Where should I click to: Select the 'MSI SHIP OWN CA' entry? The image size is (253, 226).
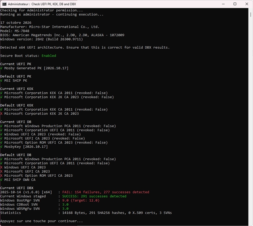20,180
